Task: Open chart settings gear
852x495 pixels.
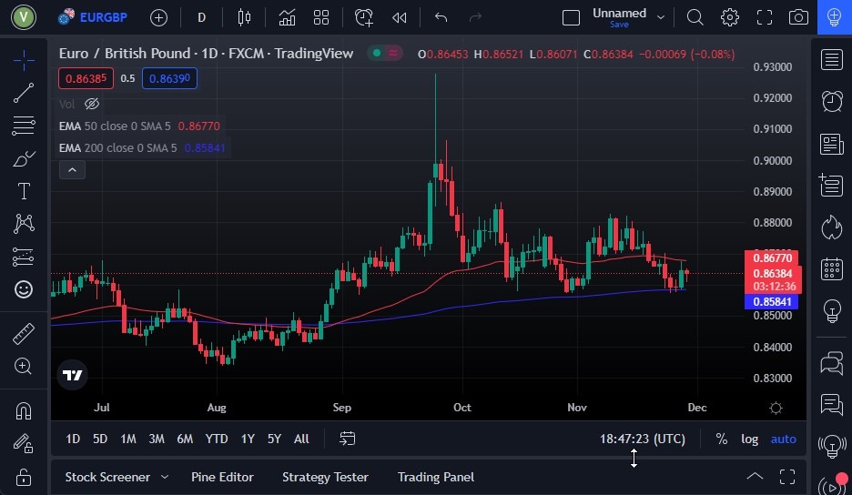Action: 730,18
